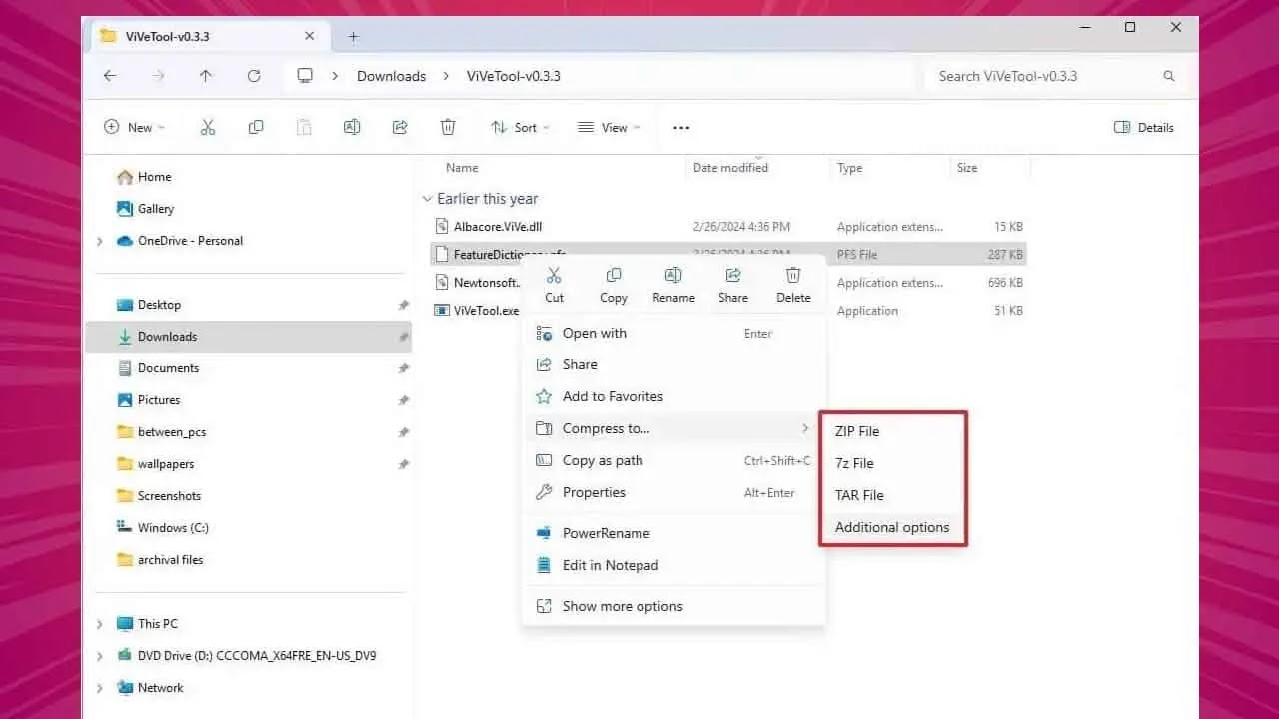1279x719 pixels.
Task: Click the Delete trash icon in the toolbar
Action: click(x=448, y=127)
